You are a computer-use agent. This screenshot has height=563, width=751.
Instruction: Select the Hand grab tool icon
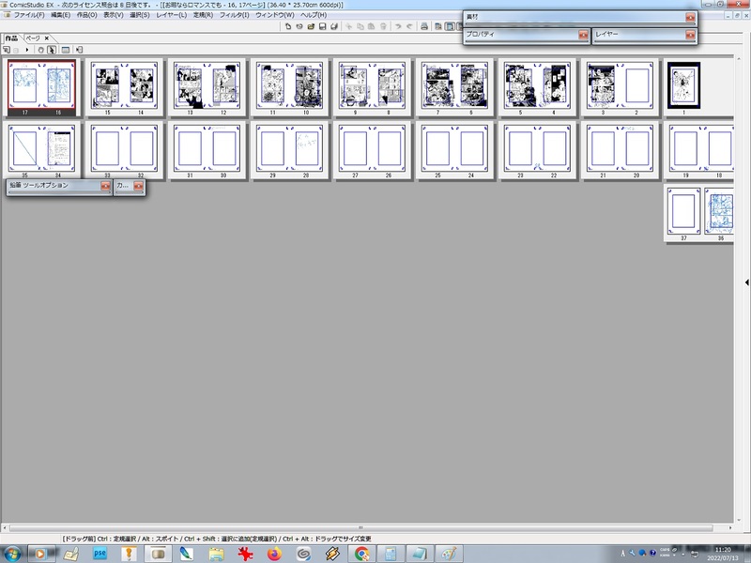pyautogui.click(x=40, y=50)
